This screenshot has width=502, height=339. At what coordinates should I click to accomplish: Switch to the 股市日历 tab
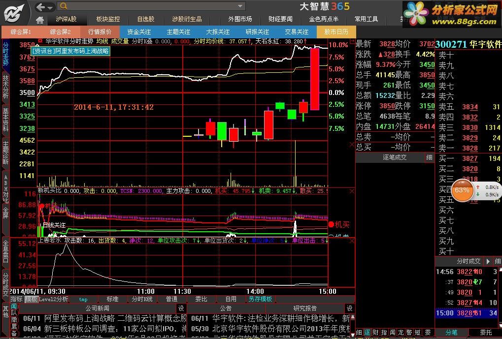tap(336, 32)
